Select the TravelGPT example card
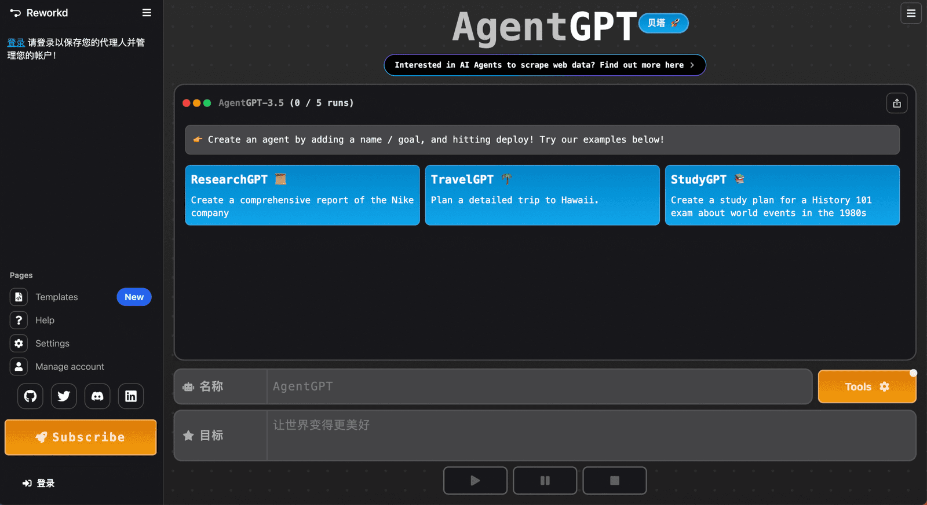Image resolution: width=927 pixels, height=505 pixels. click(542, 195)
